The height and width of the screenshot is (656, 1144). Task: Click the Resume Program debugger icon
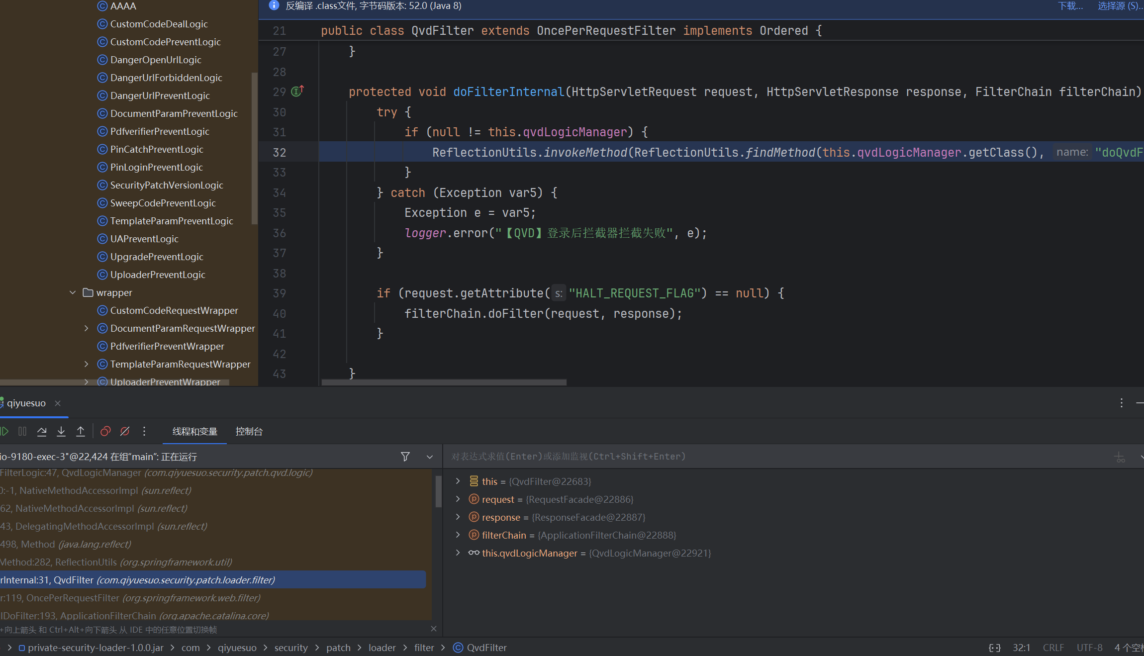point(4,431)
